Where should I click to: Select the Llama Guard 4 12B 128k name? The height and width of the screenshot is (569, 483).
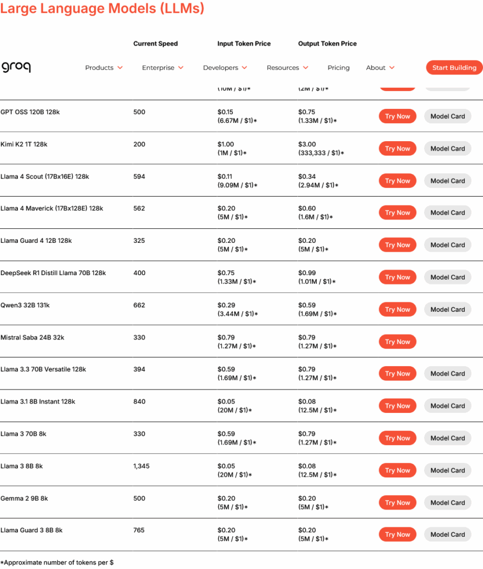[x=36, y=241]
